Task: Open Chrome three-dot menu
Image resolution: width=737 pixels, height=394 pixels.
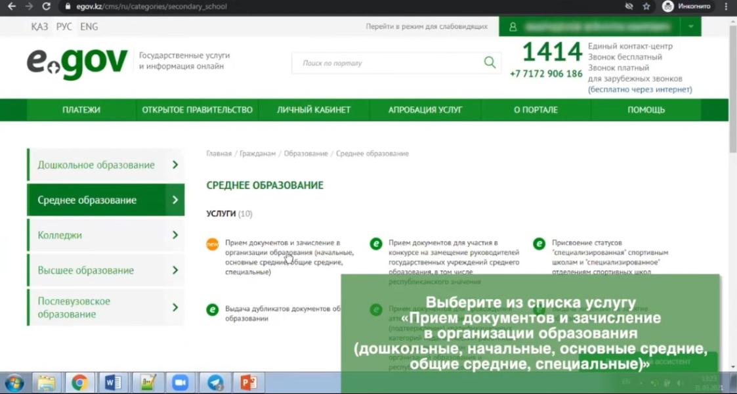Action: pyautogui.click(x=726, y=6)
